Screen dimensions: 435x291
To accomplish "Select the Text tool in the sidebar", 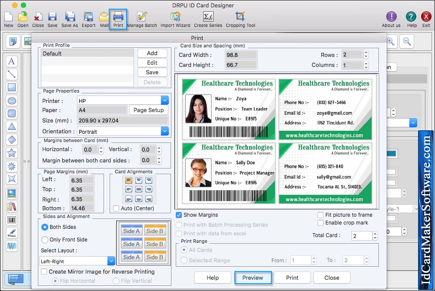I will (12, 61).
